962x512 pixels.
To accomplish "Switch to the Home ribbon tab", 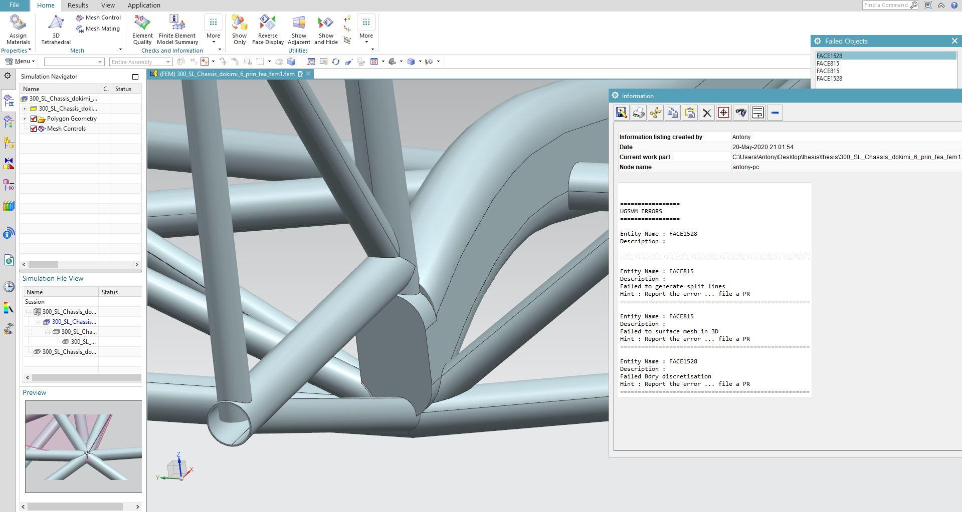I will [x=46, y=6].
